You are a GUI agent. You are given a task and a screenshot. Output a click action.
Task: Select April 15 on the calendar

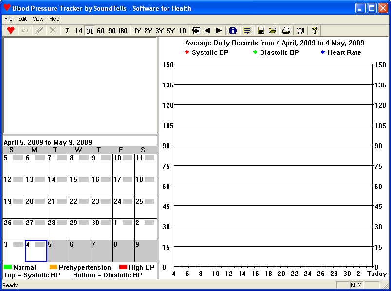(x=79, y=185)
